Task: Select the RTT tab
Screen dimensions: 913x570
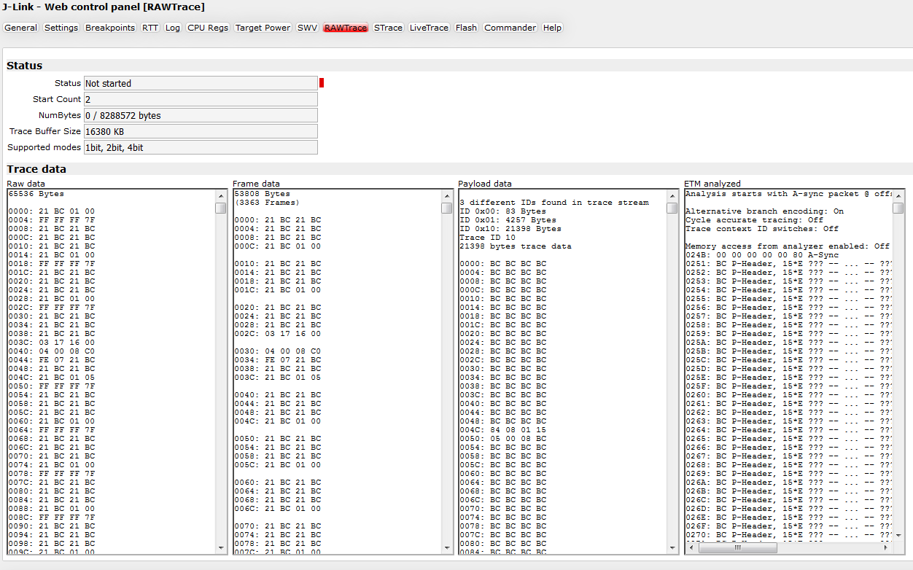Action: pyautogui.click(x=150, y=28)
